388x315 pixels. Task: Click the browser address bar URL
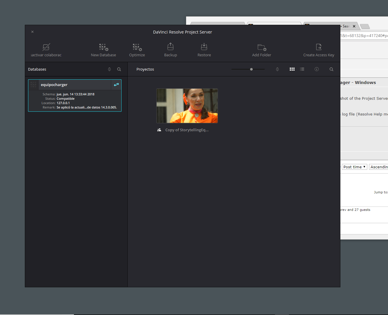(364, 36)
